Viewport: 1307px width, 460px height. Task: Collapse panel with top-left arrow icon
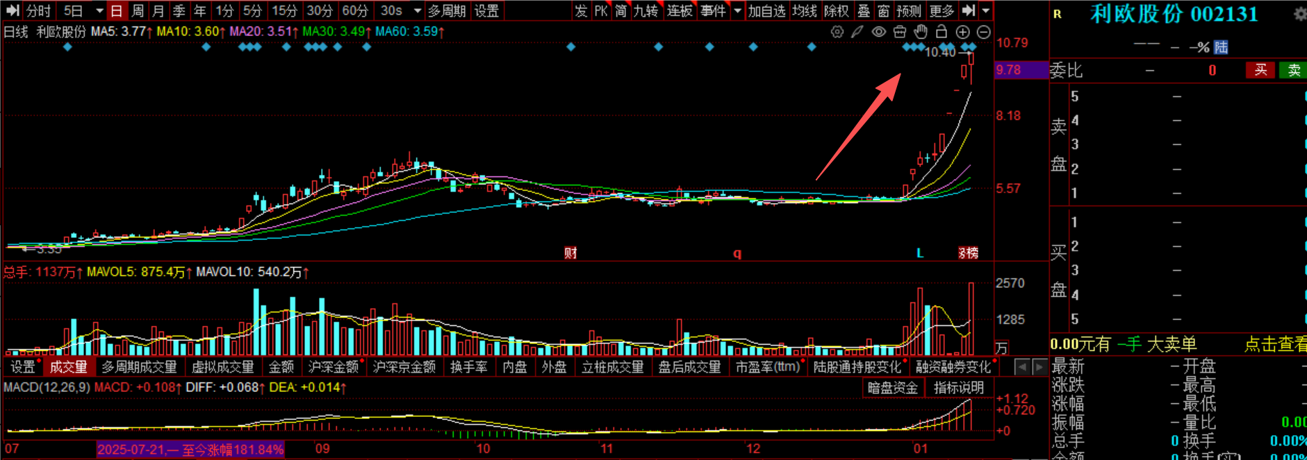[12, 10]
